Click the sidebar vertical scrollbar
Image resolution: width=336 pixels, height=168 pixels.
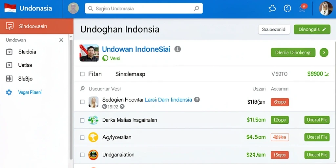[71, 99]
